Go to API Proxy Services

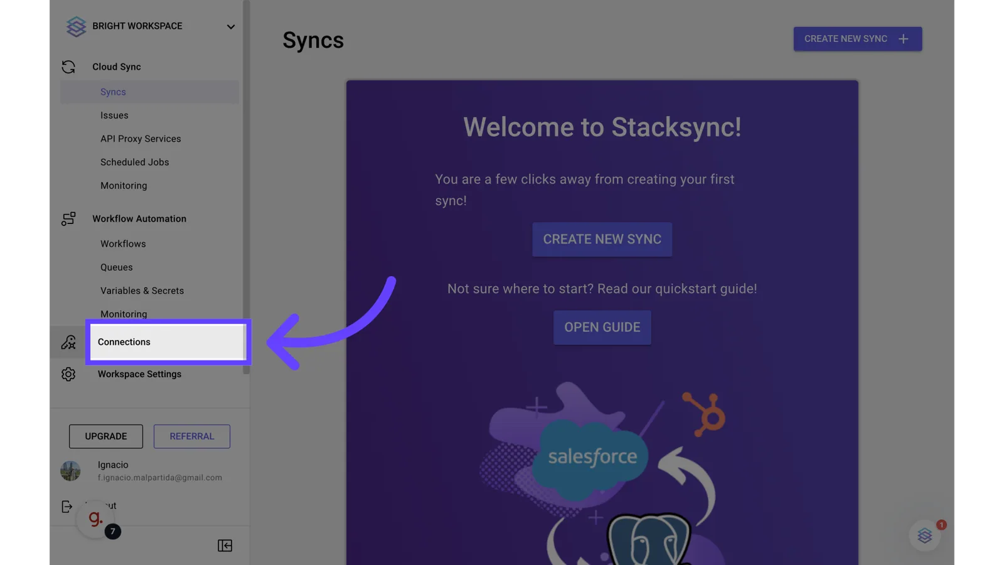click(141, 139)
